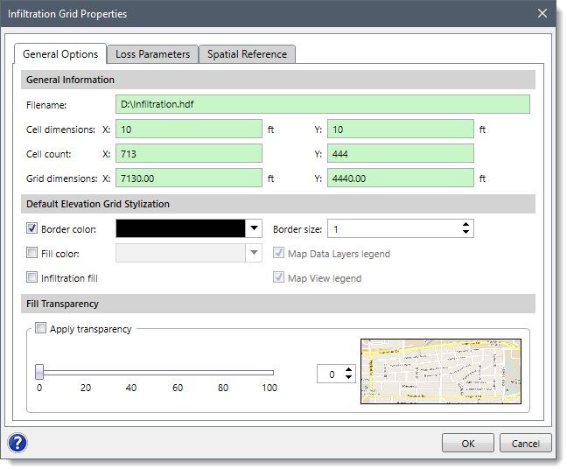Decrease the Border size value
Viewport: 567px width, 469px height.
(x=465, y=232)
